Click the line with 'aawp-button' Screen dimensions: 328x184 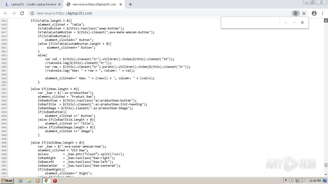pyautogui.click(x=81, y=28)
